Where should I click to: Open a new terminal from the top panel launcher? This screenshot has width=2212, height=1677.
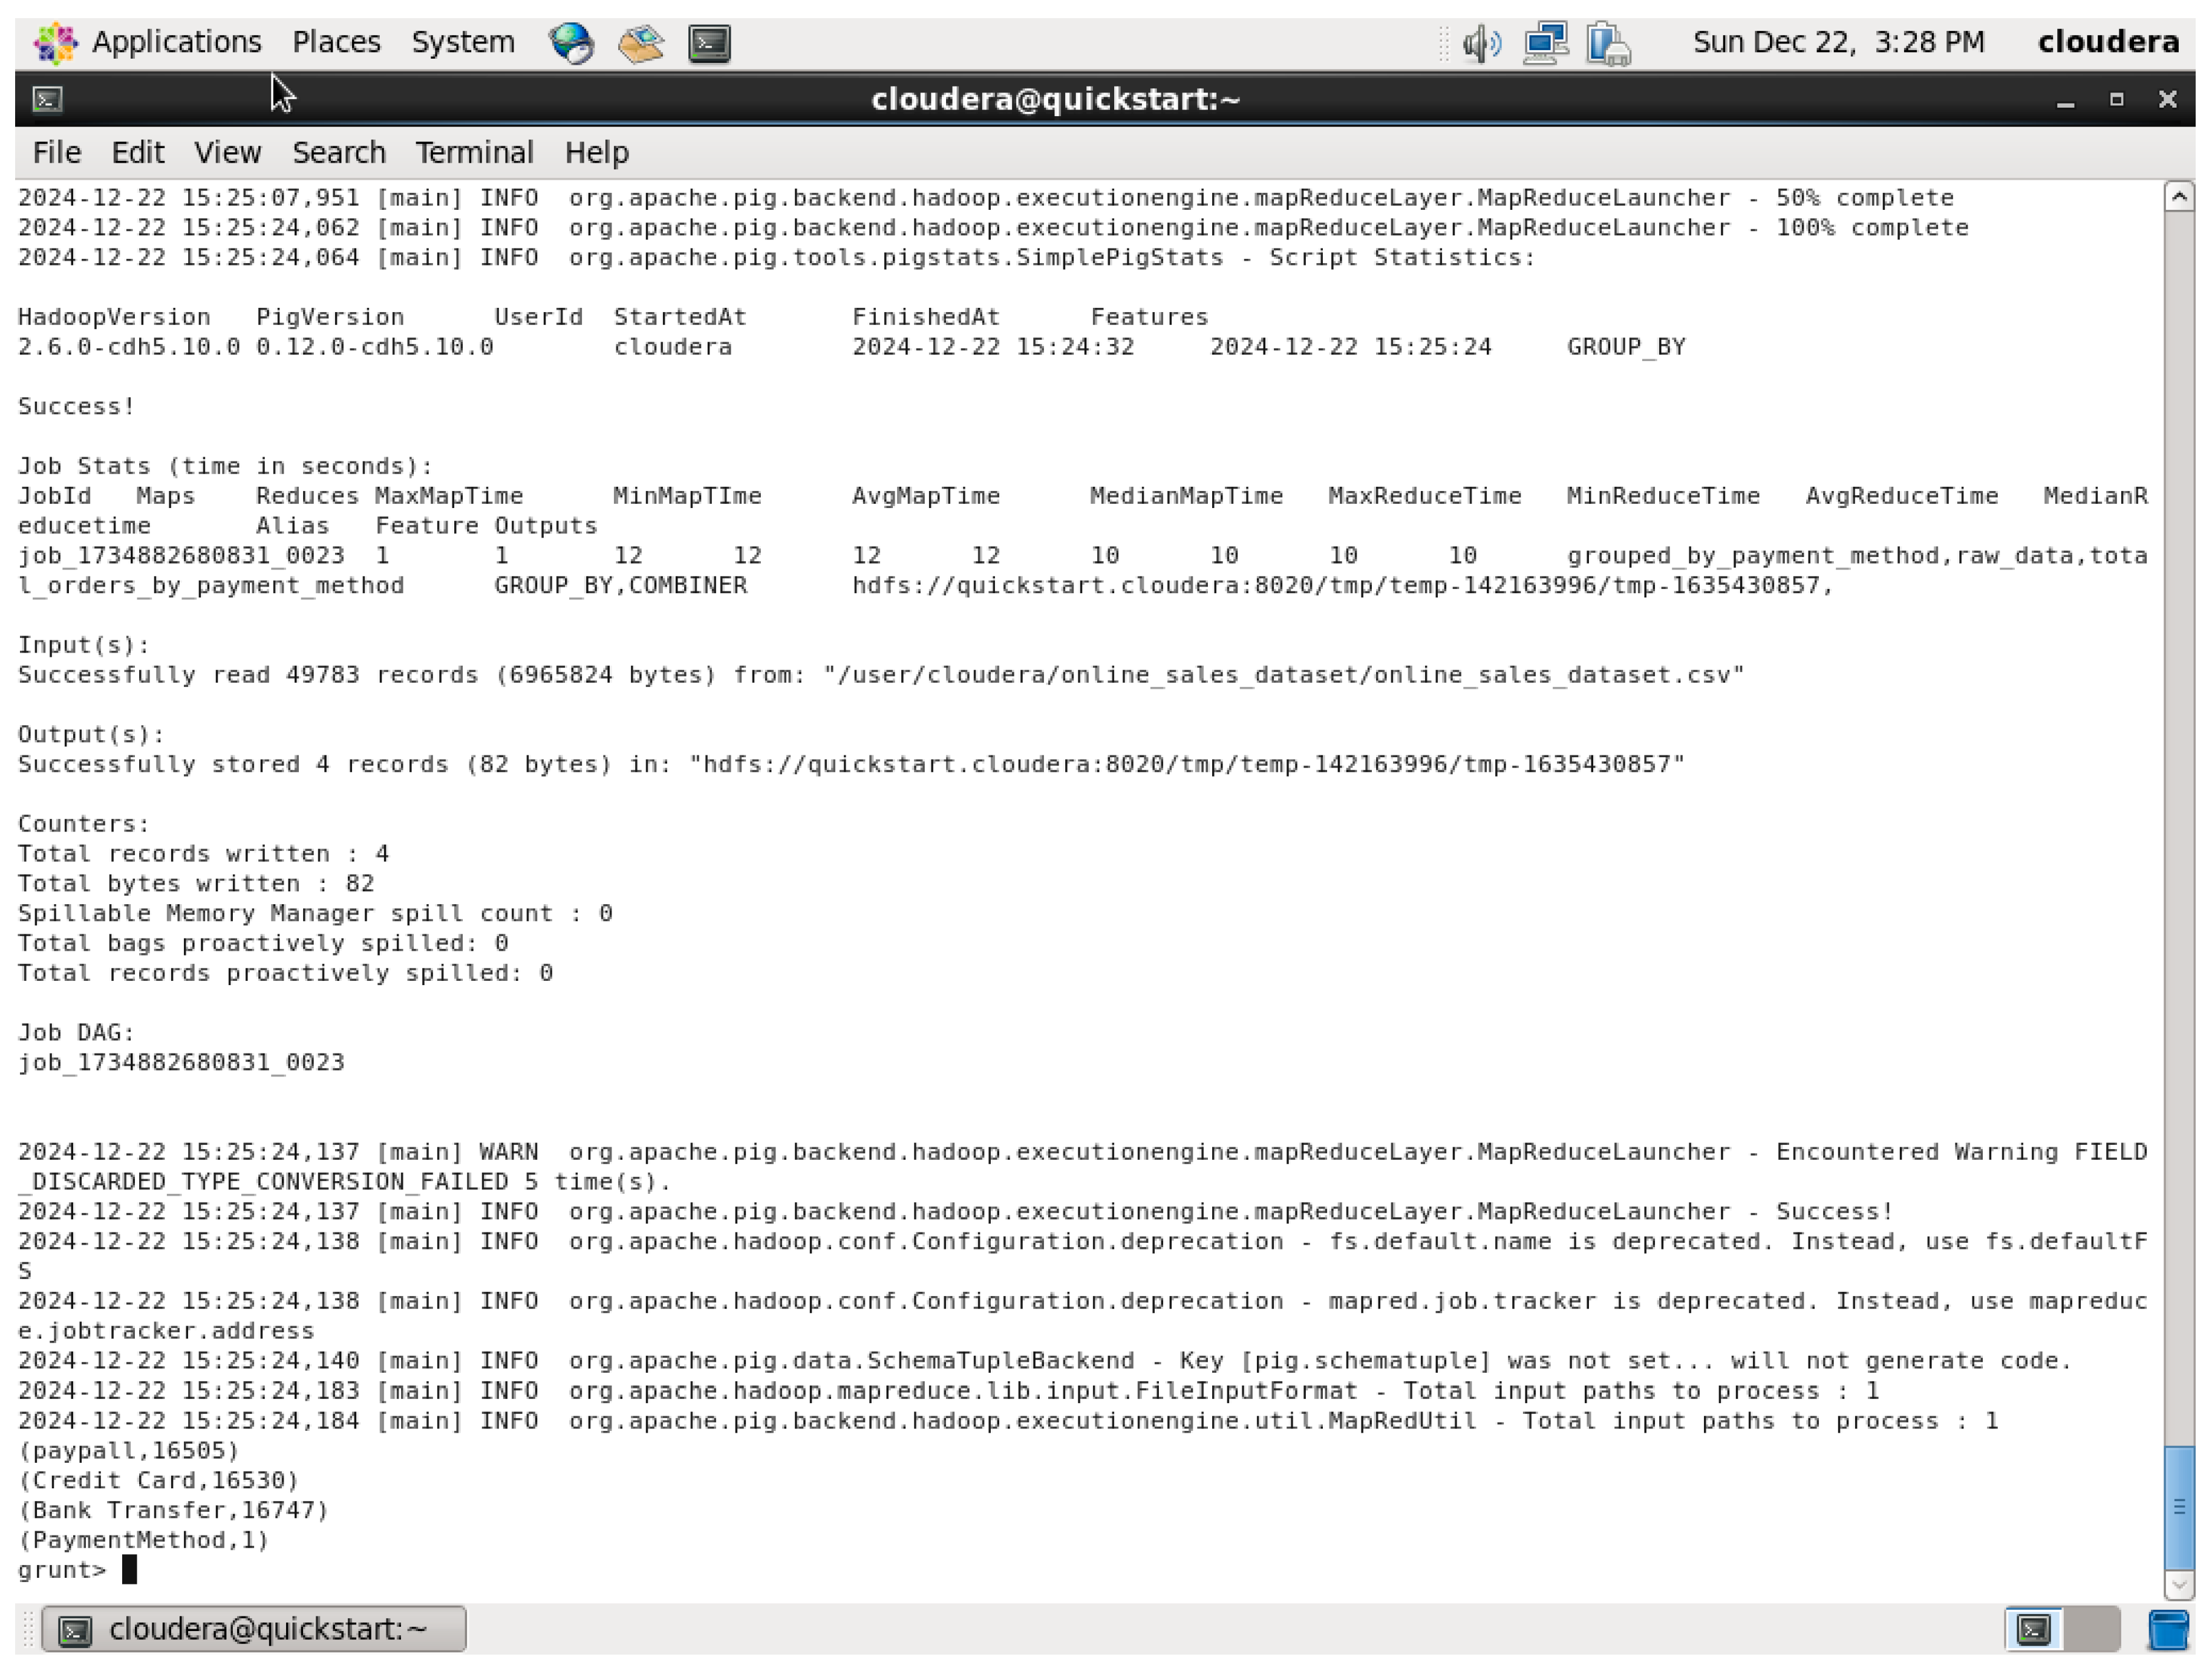point(710,43)
